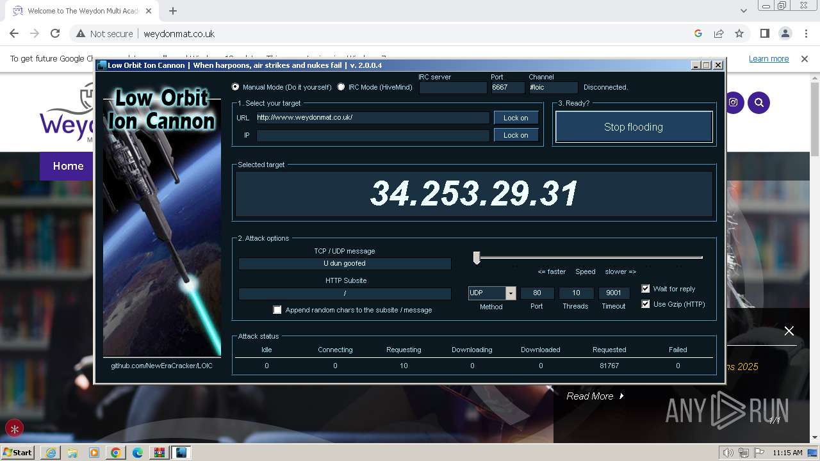Click the Google icon in address bar
This screenshot has height=461, width=820.
click(698, 33)
